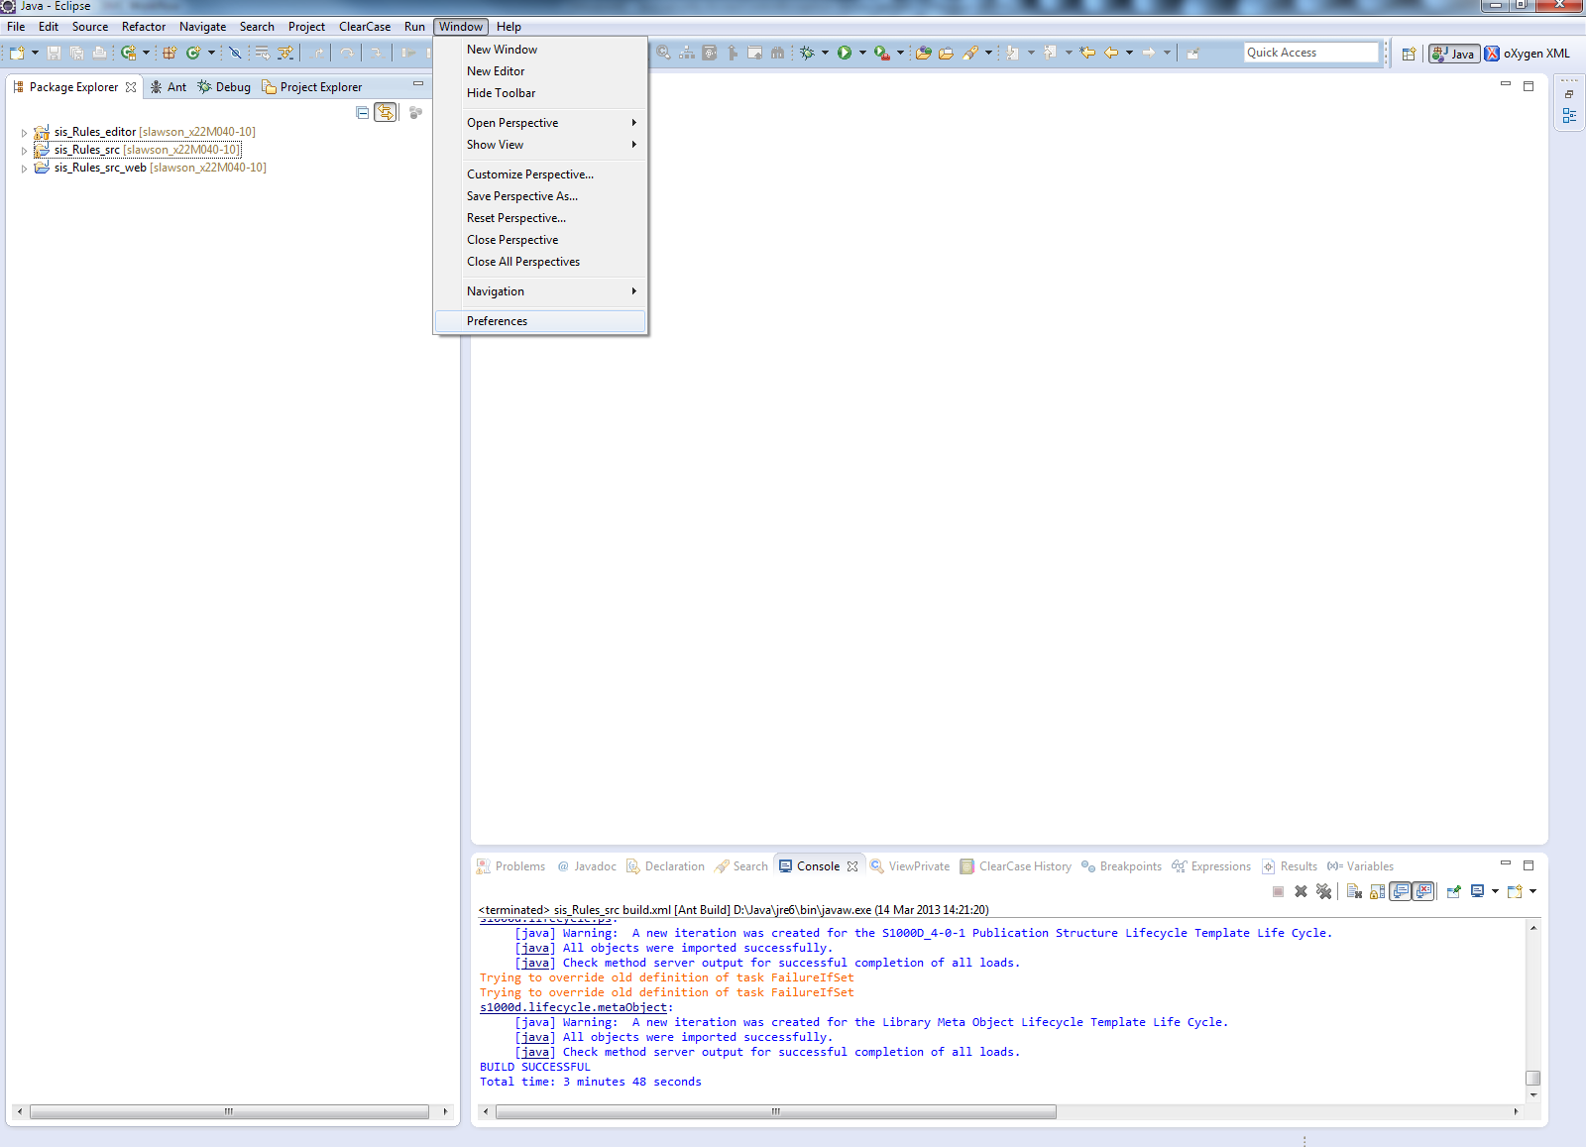Open the Debug button dropdown arrow

[x=825, y=53]
